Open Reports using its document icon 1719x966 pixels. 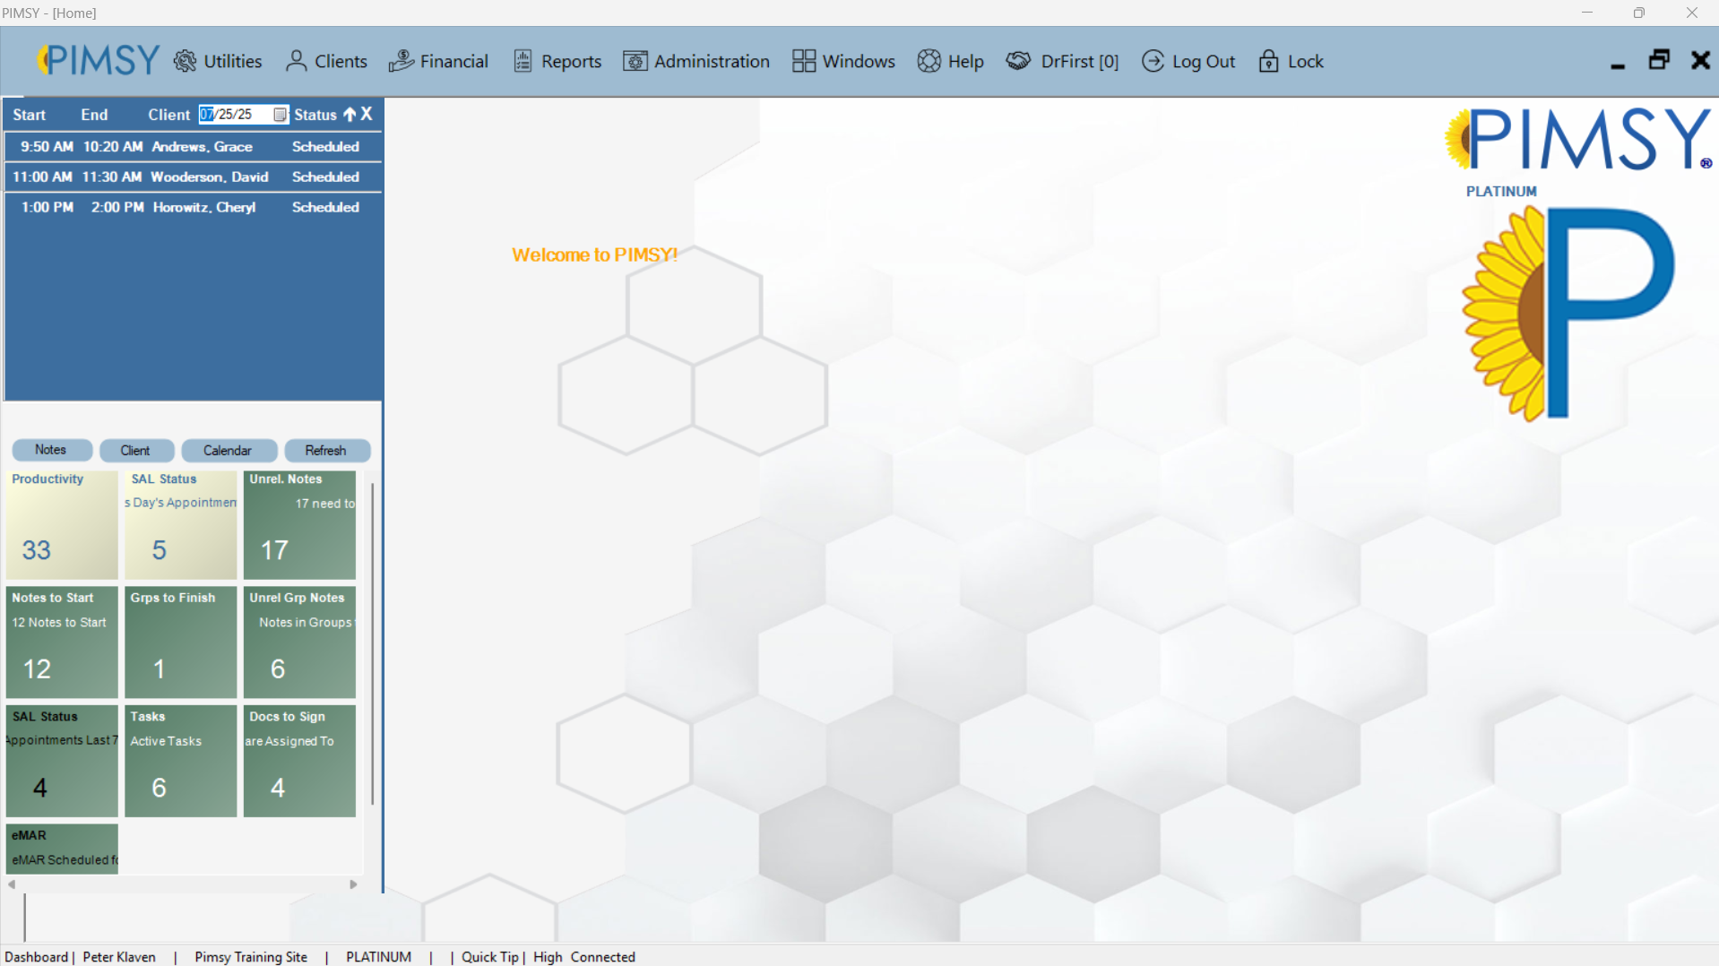pos(522,61)
